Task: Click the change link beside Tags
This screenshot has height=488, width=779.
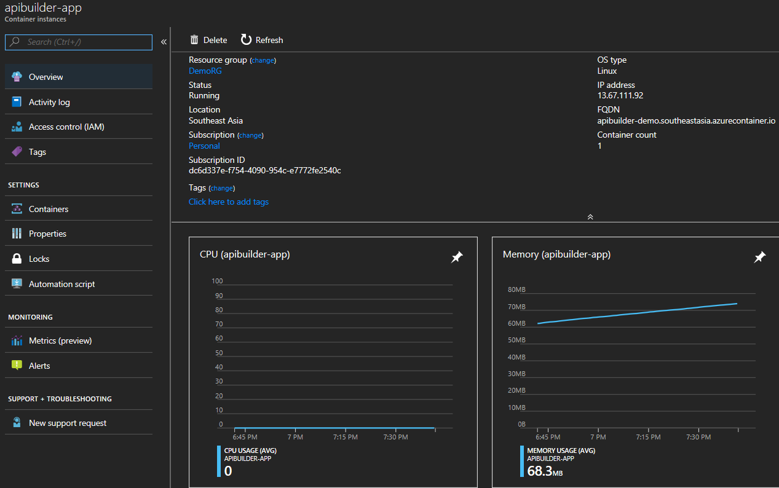Action: click(222, 188)
